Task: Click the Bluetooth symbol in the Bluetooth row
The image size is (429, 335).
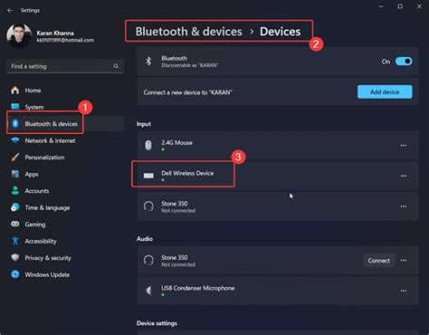Action: pyautogui.click(x=148, y=61)
